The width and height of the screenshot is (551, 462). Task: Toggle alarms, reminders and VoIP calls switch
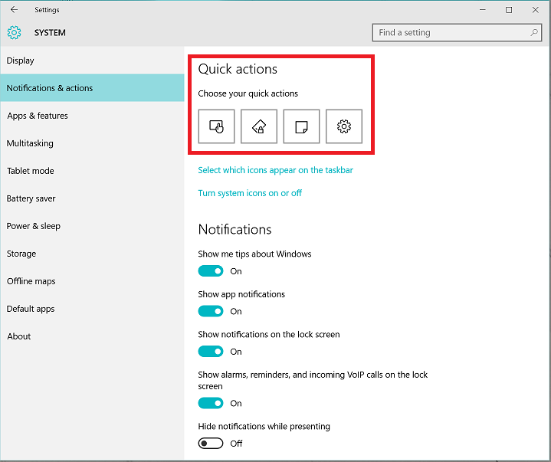click(x=211, y=403)
